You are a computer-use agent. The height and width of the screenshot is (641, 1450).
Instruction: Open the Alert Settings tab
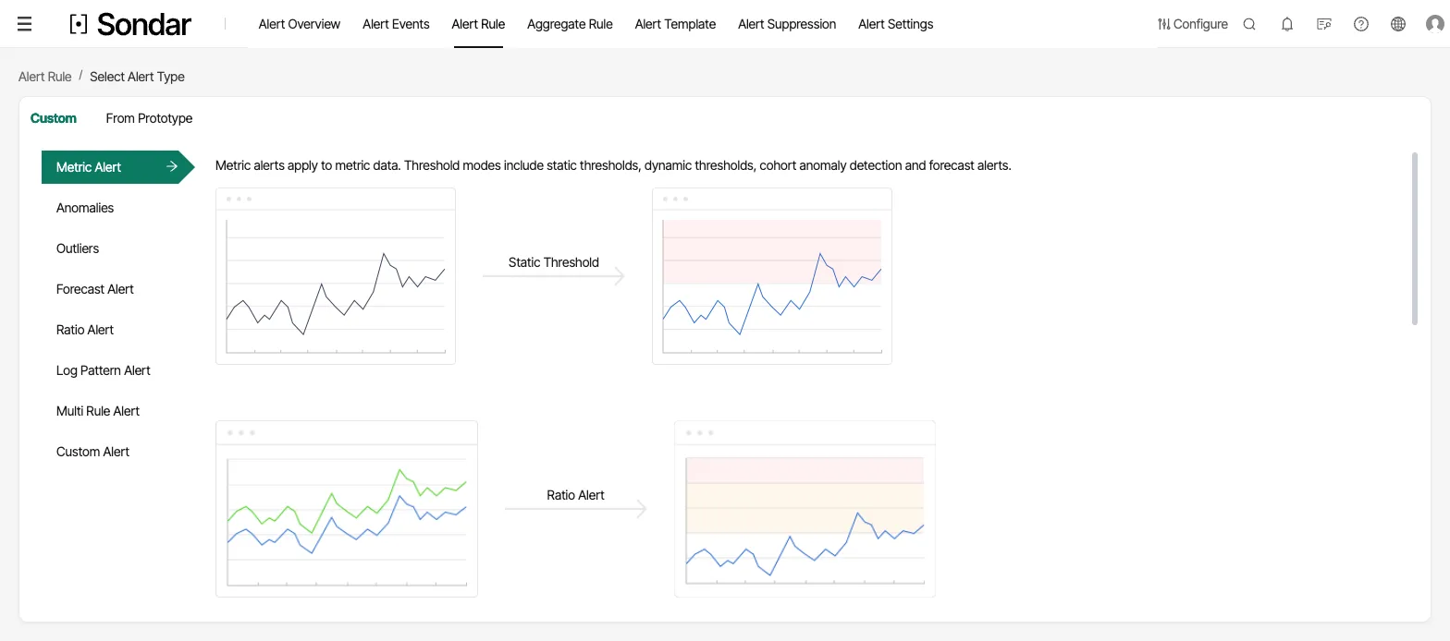[895, 24]
